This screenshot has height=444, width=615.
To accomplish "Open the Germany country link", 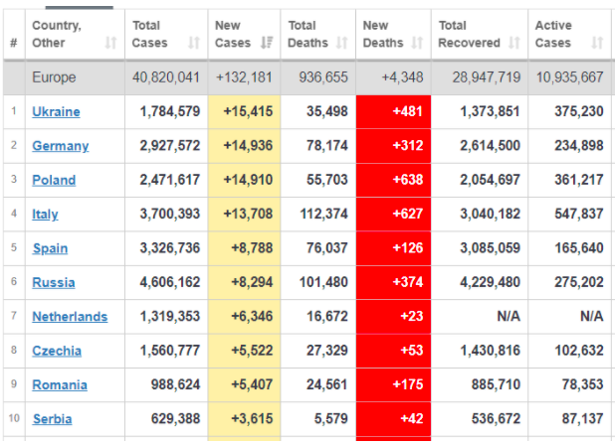I will 61,146.
